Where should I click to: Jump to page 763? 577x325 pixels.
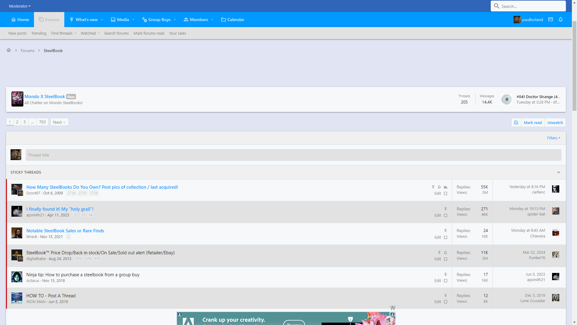pos(42,122)
